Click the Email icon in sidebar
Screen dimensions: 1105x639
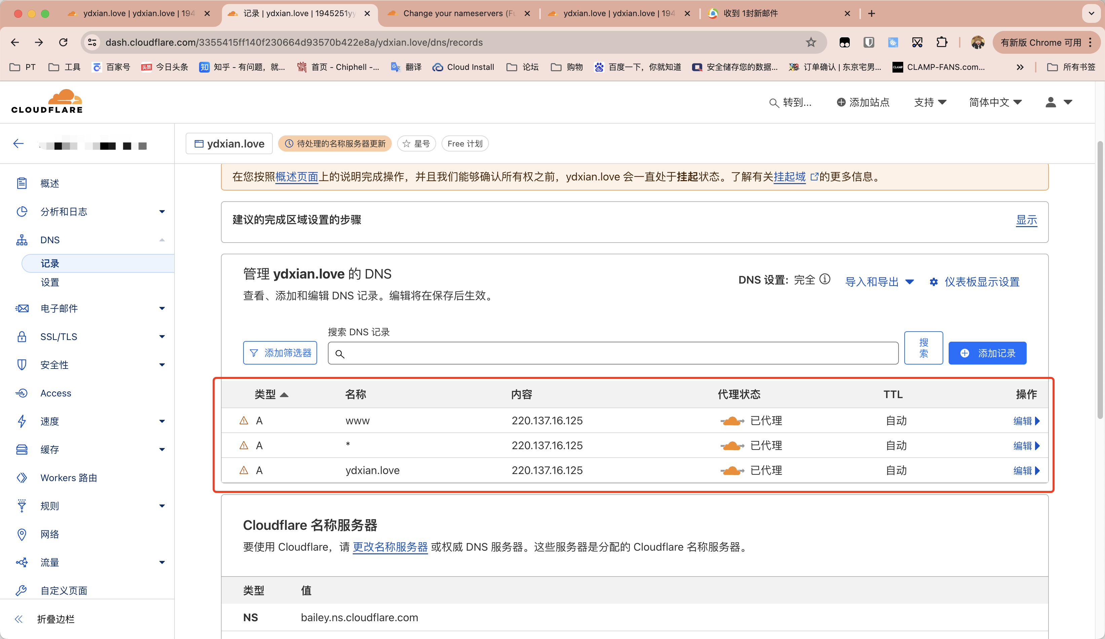coord(22,308)
